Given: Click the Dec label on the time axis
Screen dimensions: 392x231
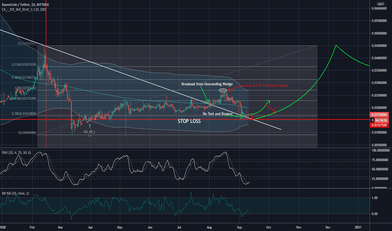Looking at the screenshot, I should point(328,228).
